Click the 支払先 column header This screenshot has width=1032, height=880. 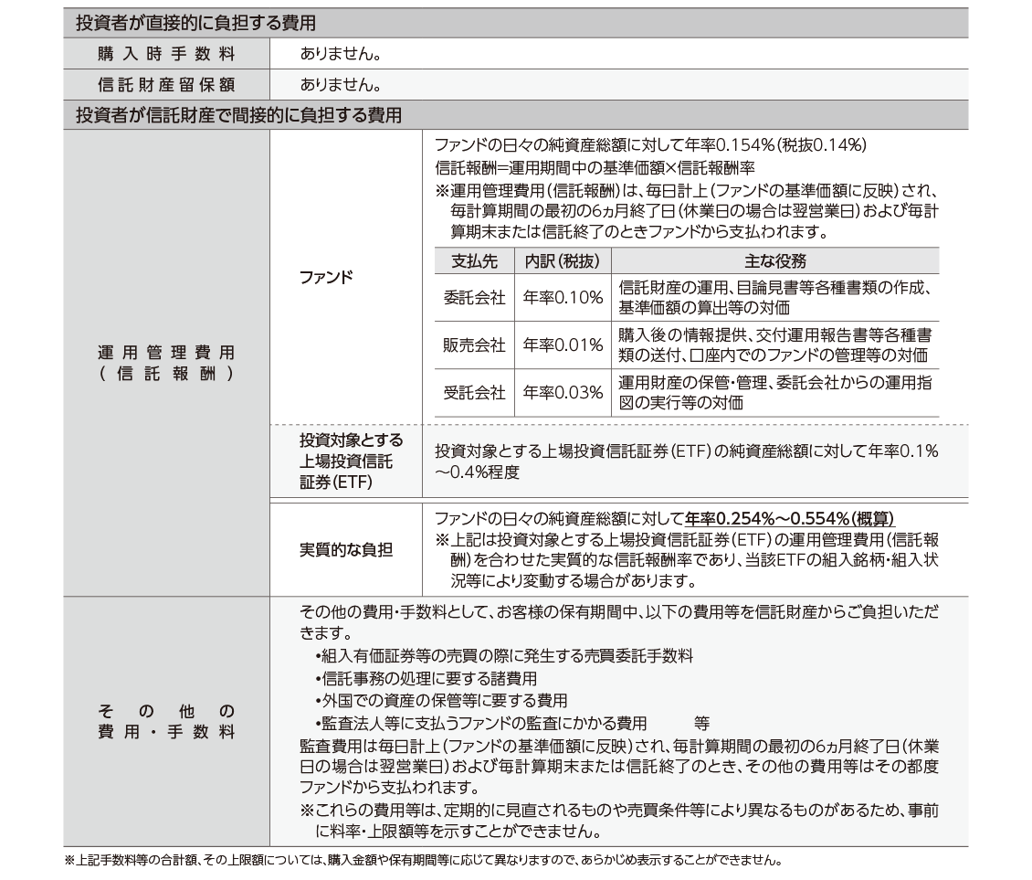475,261
